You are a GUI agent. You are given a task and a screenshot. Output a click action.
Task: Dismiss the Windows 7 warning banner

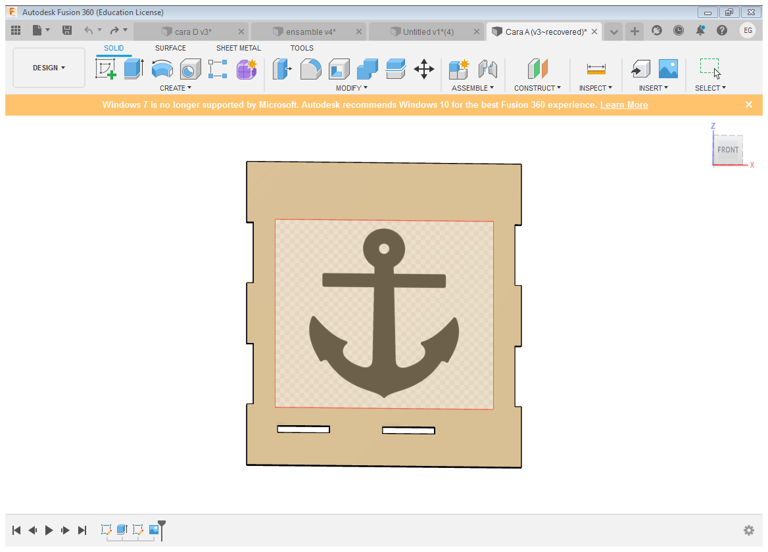(749, 104)
